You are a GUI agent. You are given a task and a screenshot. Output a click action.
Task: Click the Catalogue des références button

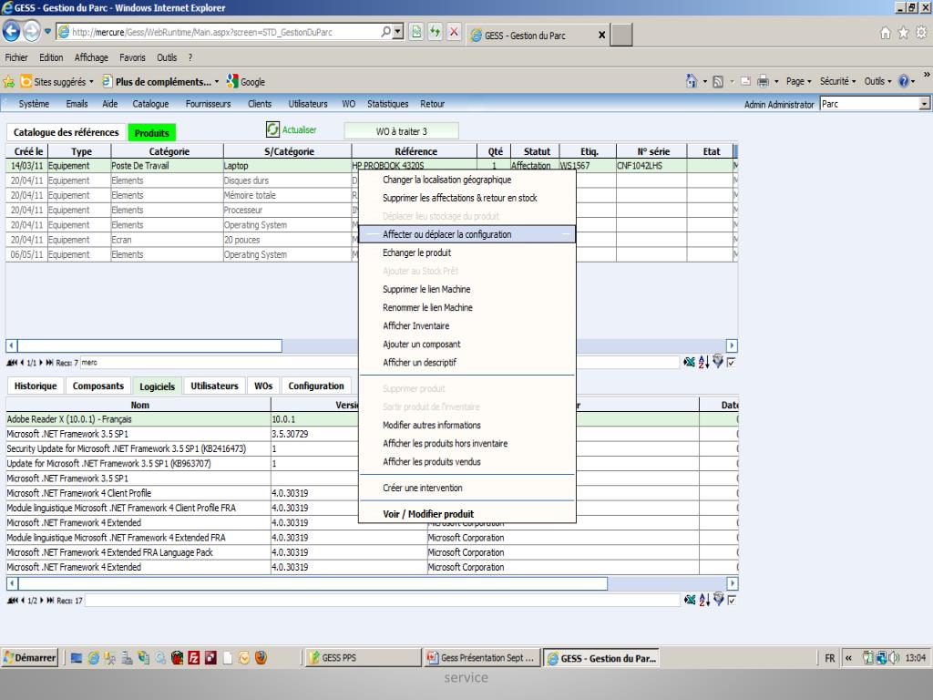click(66, 132)
